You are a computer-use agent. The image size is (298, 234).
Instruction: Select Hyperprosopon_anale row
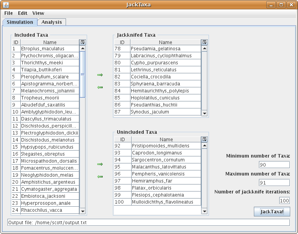(x=45, y=203)
